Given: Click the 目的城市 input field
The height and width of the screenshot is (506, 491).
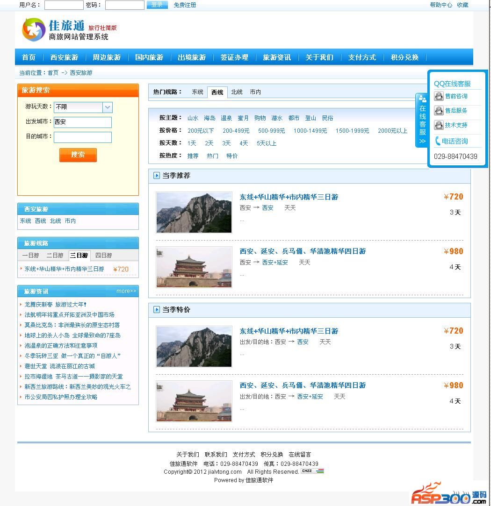Looking at the screenshot, I should click(x=83, y=137).
